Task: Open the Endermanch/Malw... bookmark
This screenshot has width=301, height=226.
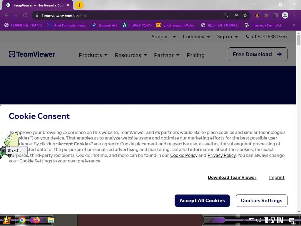Action: point(176,25)
